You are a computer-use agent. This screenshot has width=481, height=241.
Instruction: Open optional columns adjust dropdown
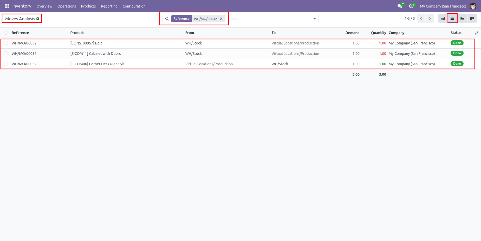click(x=476, y=33)
